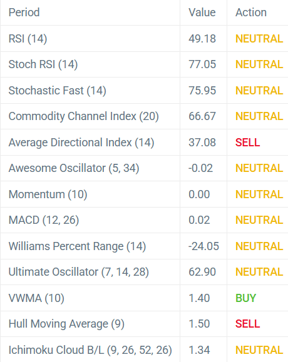Select the RSI (14) row label
The height and width of the screenshot is (362, 288).
click(x=28, y=39)
